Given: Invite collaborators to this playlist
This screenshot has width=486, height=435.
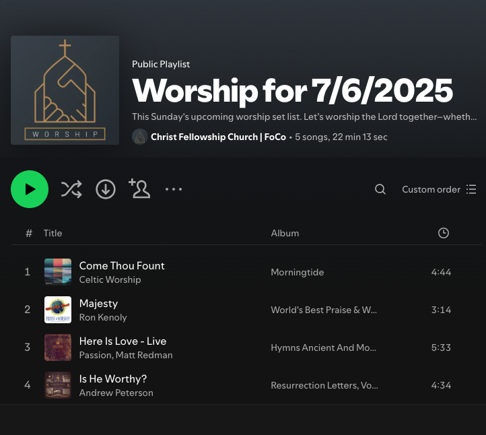Looking at the screenshot, I should (139, 189).
